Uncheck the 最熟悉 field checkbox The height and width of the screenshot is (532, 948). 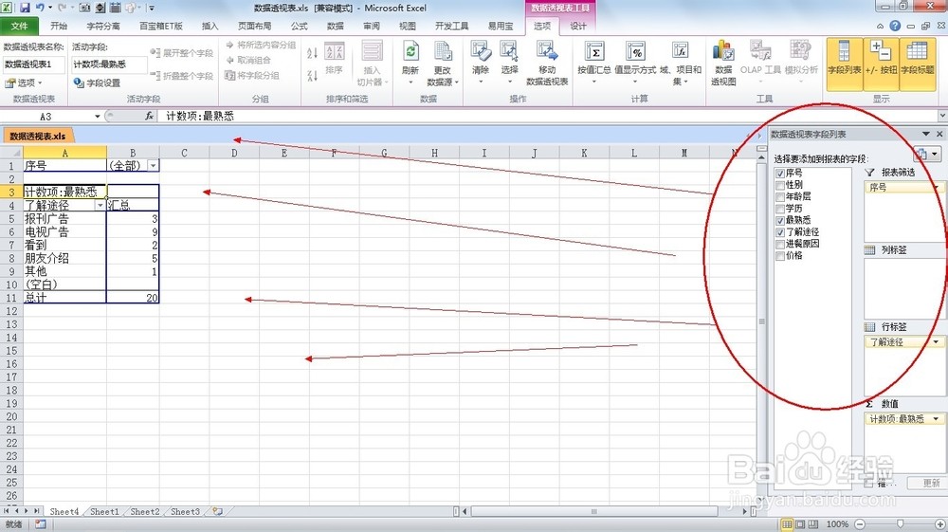[780, 220]
